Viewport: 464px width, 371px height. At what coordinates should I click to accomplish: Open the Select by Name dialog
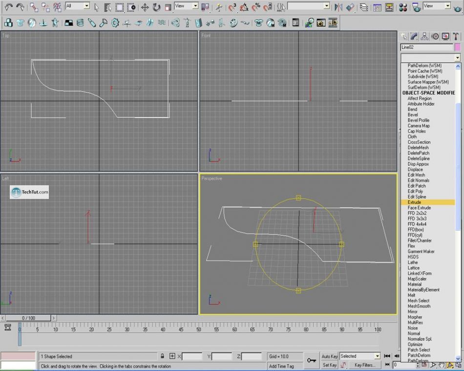107,7
